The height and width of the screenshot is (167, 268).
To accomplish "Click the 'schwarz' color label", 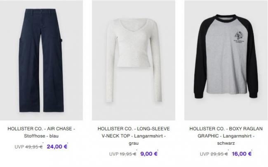I will 226,143.
